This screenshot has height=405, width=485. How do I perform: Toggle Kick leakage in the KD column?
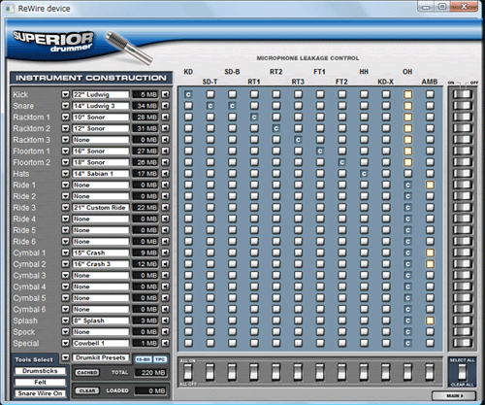click(188, 94)
